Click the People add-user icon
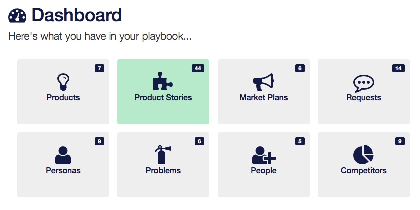420x210 pixels. point(264,155)
